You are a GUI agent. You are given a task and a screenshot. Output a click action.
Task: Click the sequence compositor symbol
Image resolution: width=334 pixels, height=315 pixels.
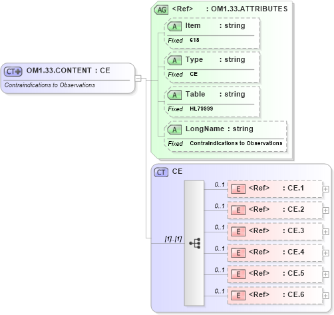tap(195, 243)
